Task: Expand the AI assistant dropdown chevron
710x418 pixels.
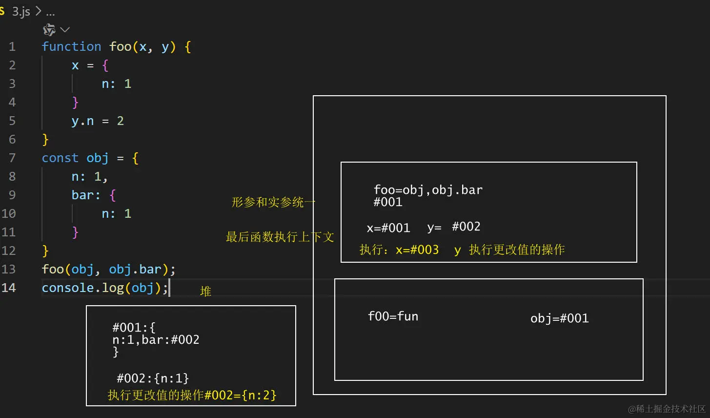Action: click(63, 29)
